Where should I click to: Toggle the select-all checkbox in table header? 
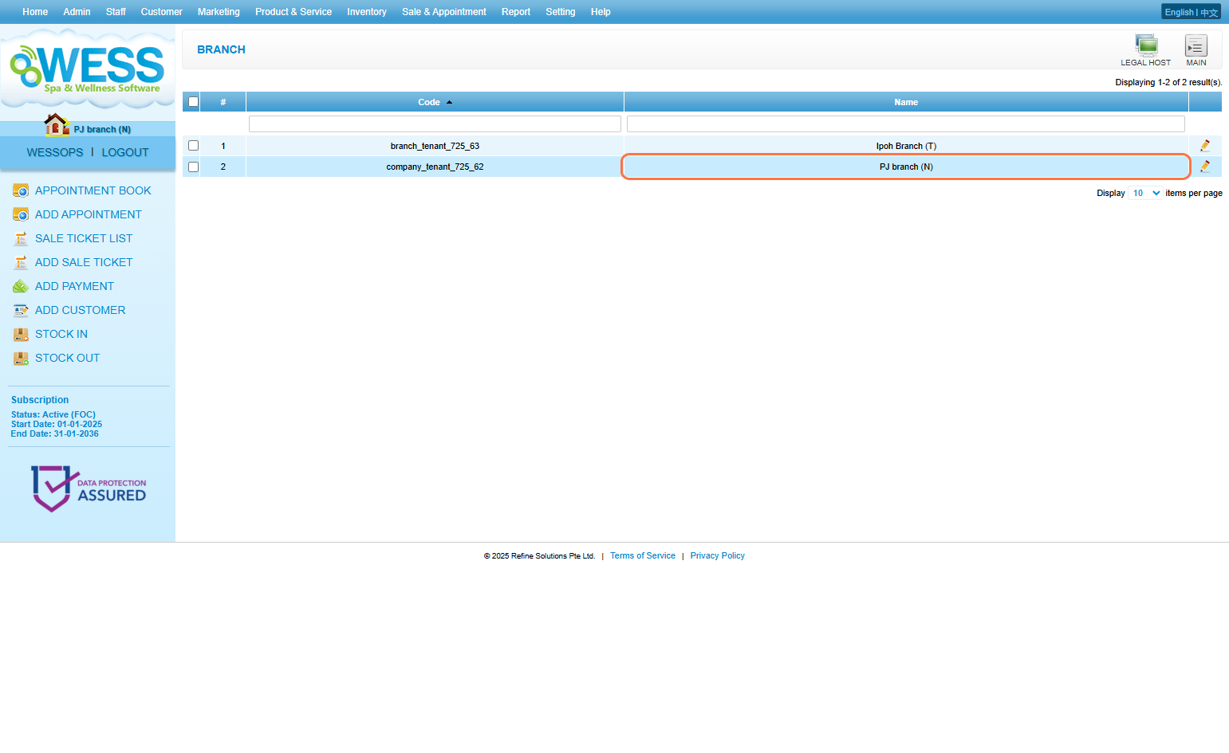pyautogui.click(x=193, y=102)
